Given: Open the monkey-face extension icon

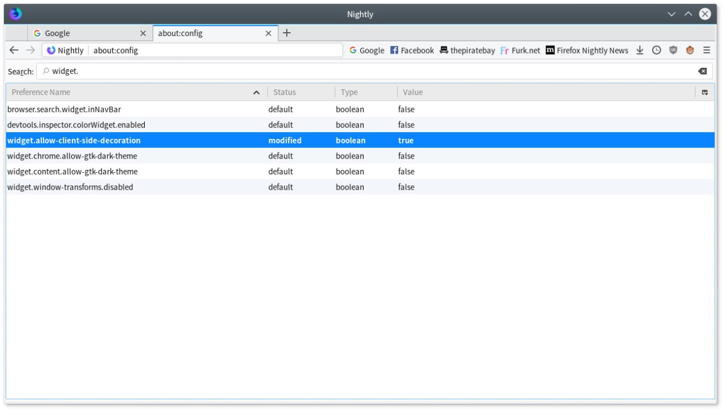Looking at the screenshot, I should pos(690,50).
